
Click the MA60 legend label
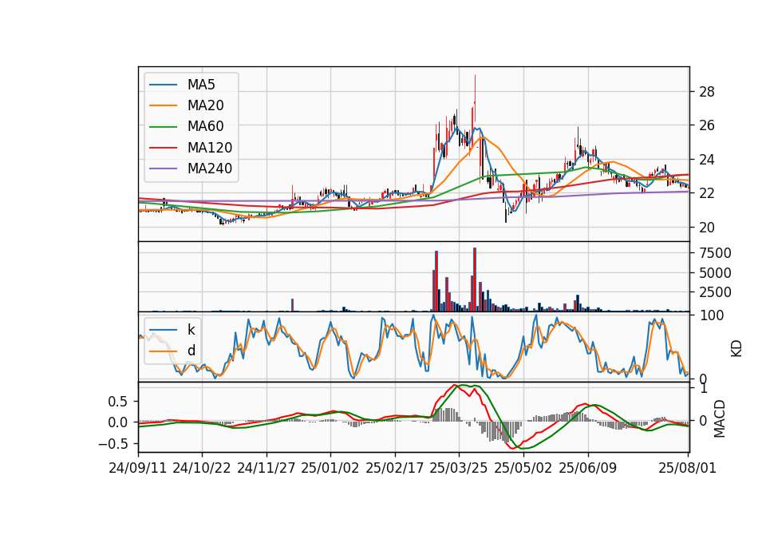tap(205, 127)
